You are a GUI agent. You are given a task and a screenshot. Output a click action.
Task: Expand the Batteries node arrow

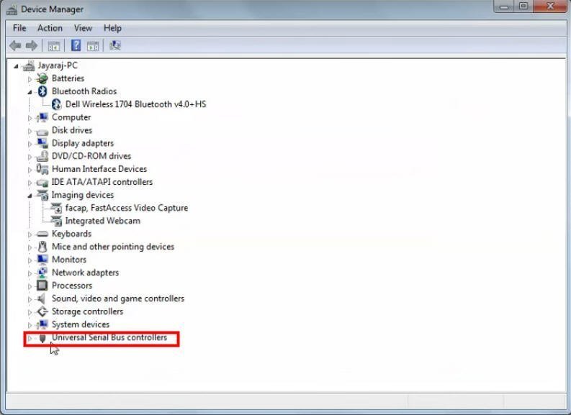[x=30, y=79]
